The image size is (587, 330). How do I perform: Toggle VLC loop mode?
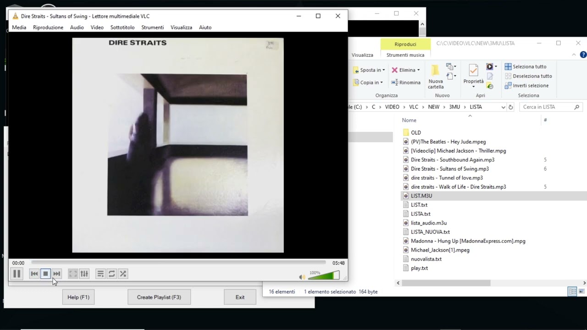[111, 274]
